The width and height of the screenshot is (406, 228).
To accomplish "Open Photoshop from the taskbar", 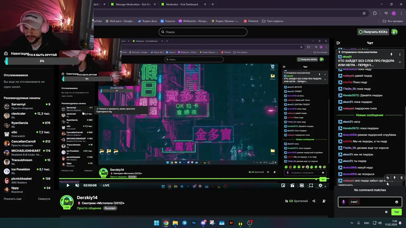I will 194,223.
